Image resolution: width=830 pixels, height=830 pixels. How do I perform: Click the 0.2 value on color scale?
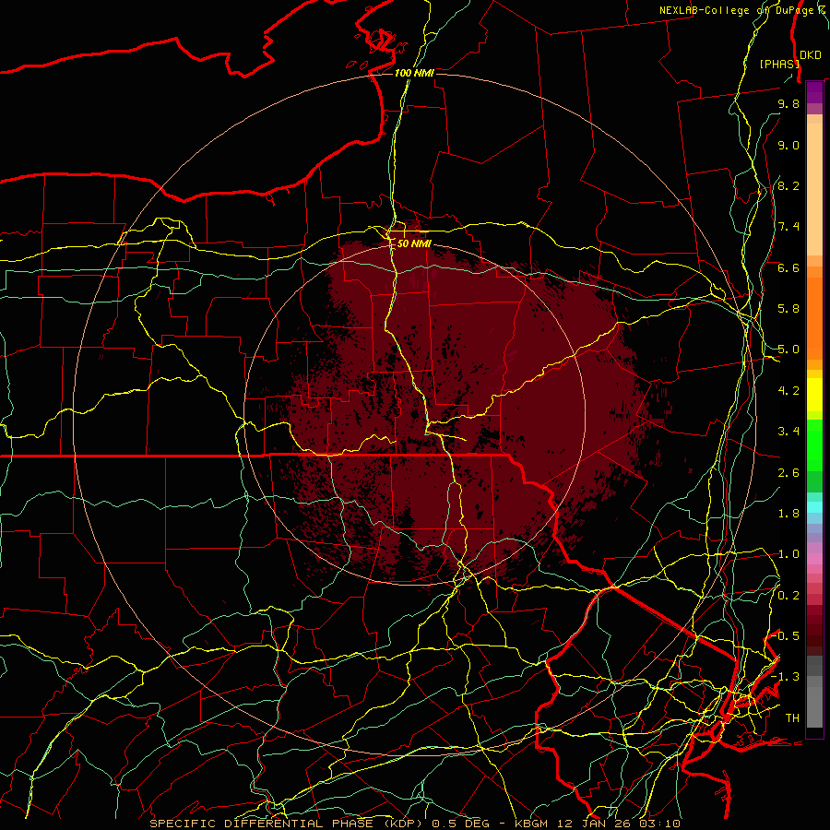click(x=788, y=596)
